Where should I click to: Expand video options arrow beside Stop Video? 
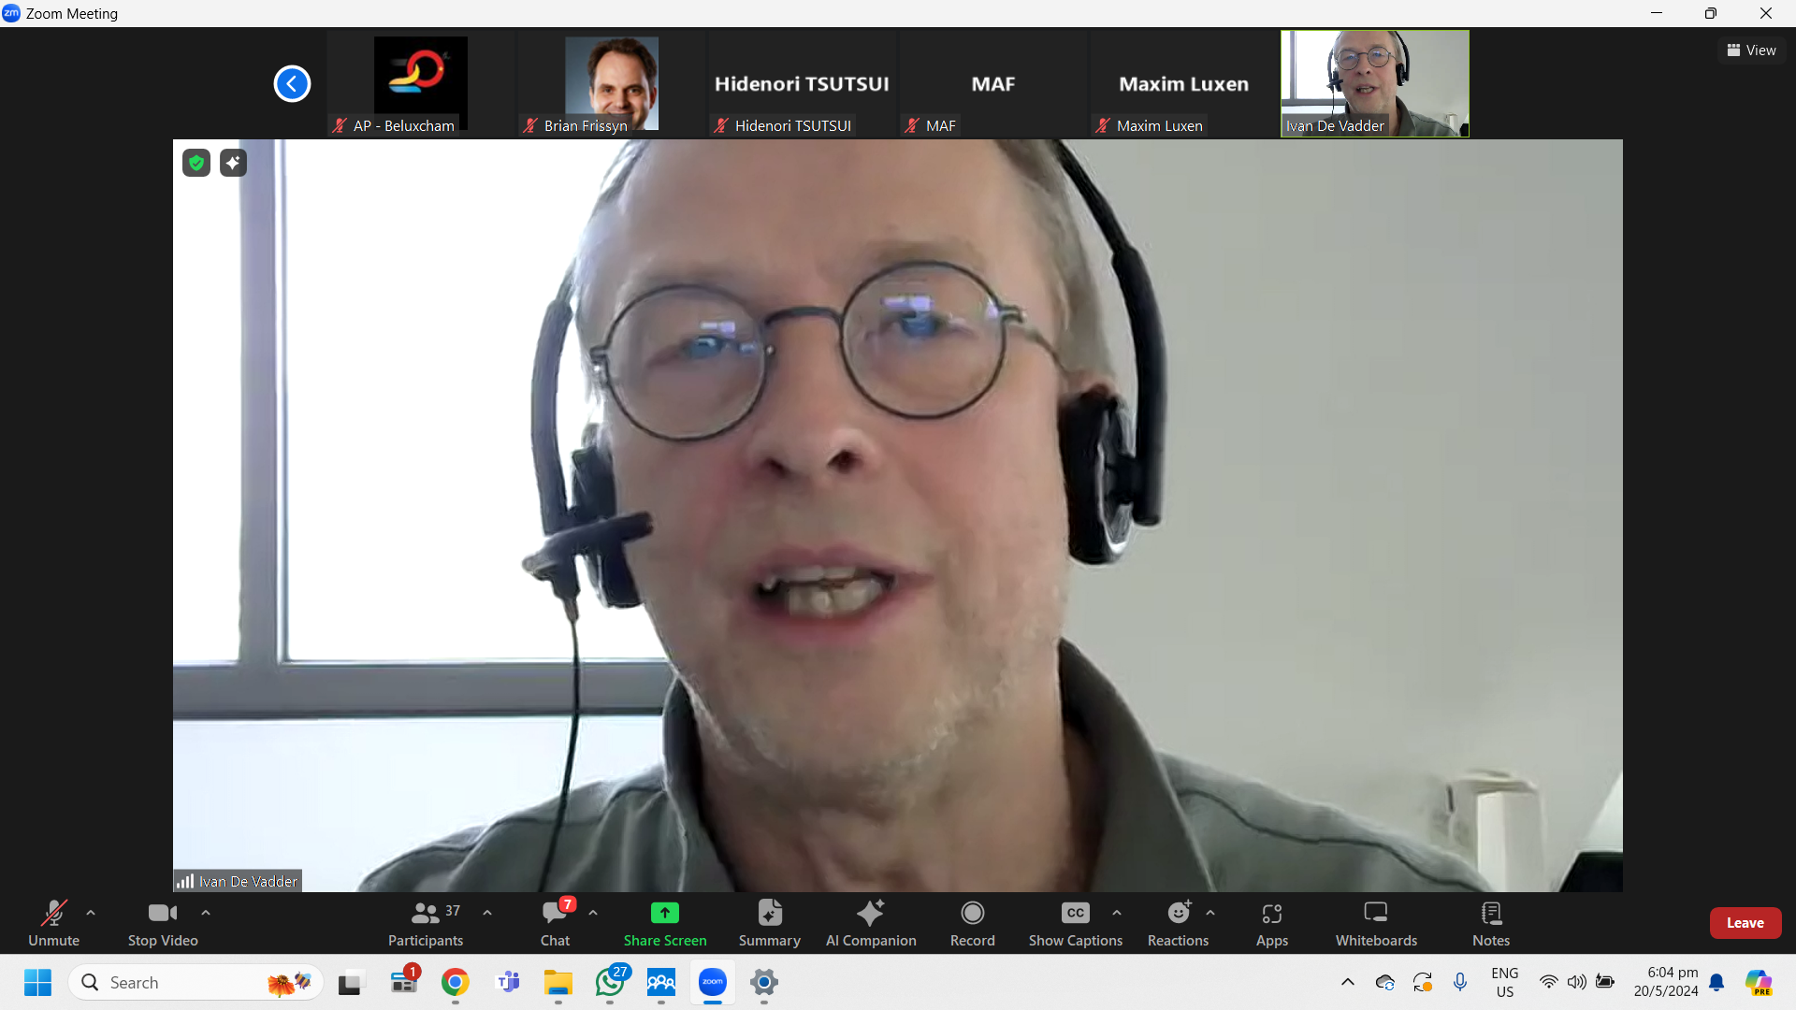coord(206,913)
